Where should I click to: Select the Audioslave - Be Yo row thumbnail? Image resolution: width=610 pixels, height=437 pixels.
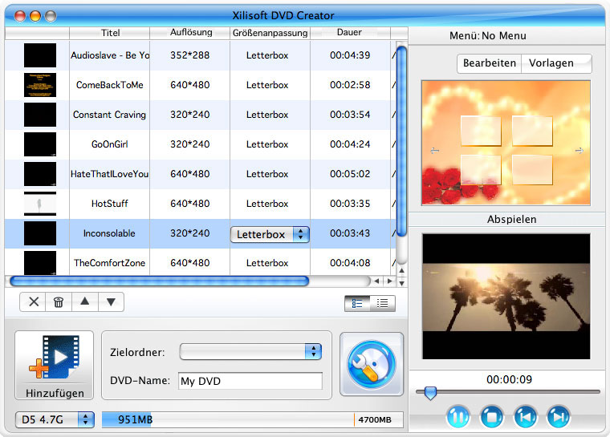click(x=40, y=55)
